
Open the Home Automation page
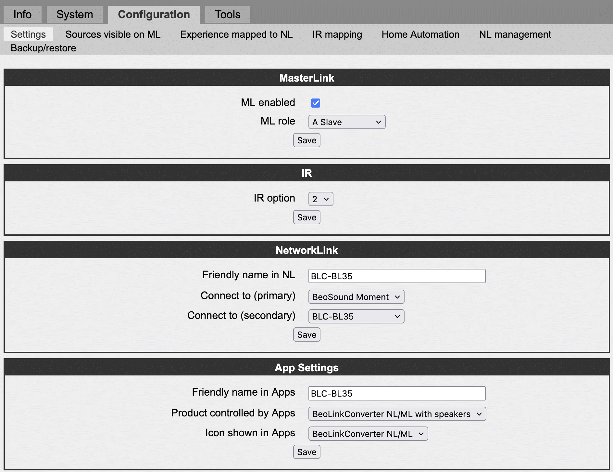pos(420,34)
